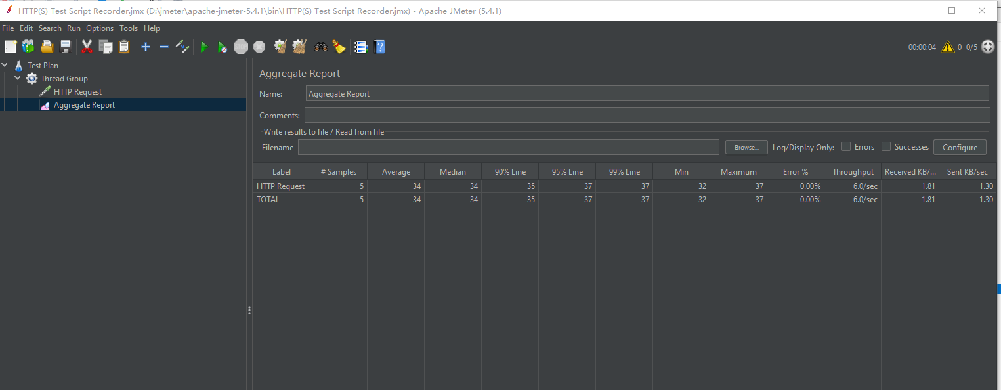Click the 0/5 thread count indicator
Image resolution: width=1001 pixels, height=390 pixels.
coord(971,47)
